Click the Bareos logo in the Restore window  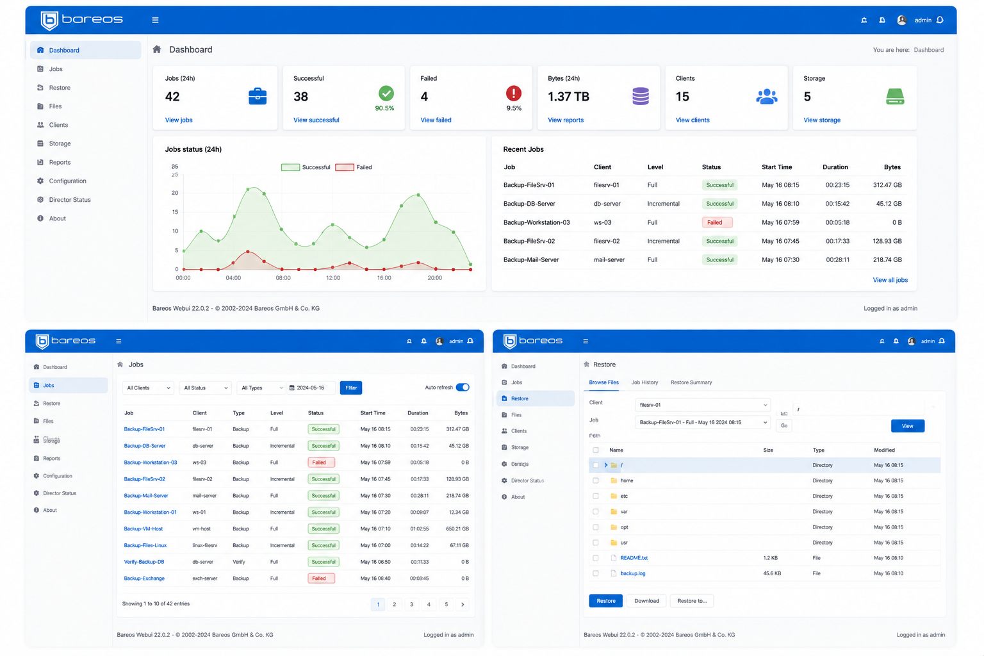point(533,341)
